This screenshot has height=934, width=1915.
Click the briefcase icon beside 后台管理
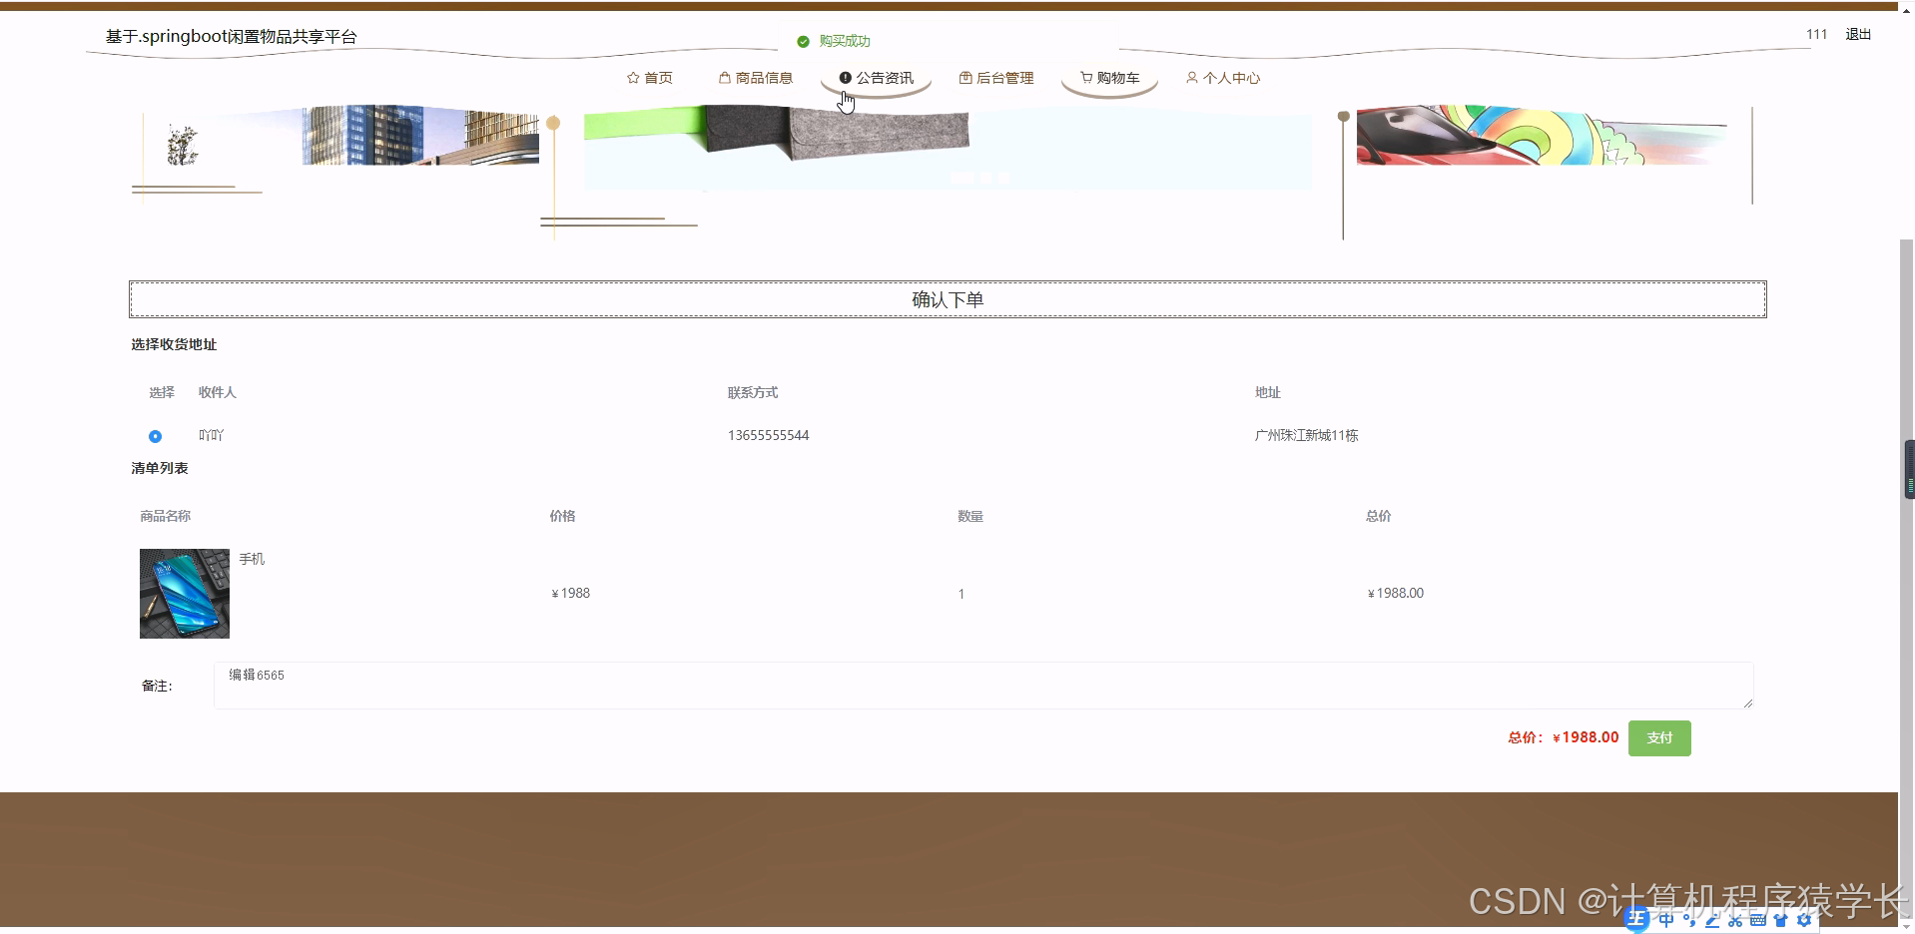[x=964, y=77]
